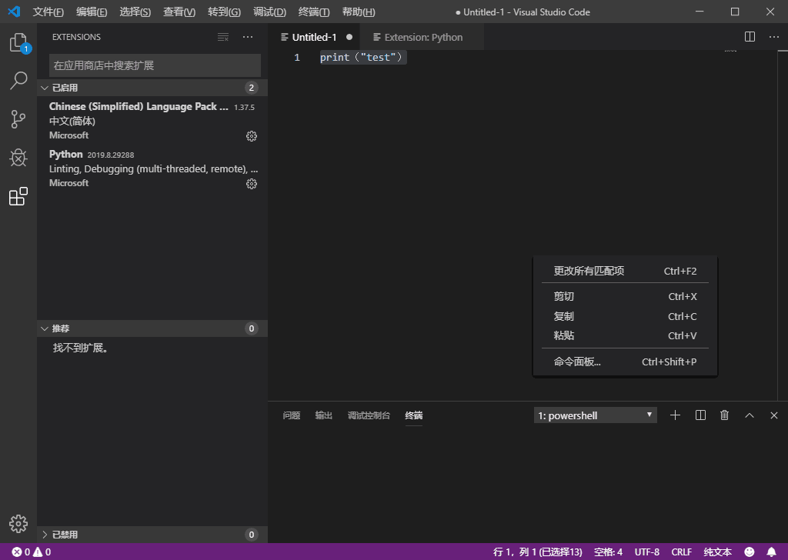The image size is (788, 560).
Task: Click the 已启用 count badge 2
Action: [252, 88]
